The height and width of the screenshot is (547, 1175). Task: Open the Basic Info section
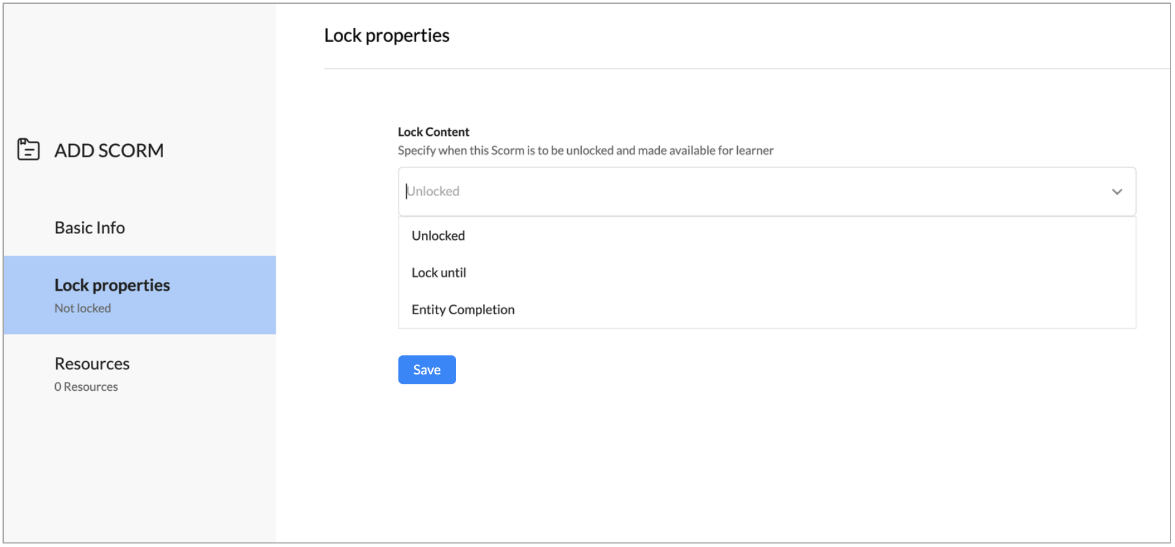coord(89,228)
